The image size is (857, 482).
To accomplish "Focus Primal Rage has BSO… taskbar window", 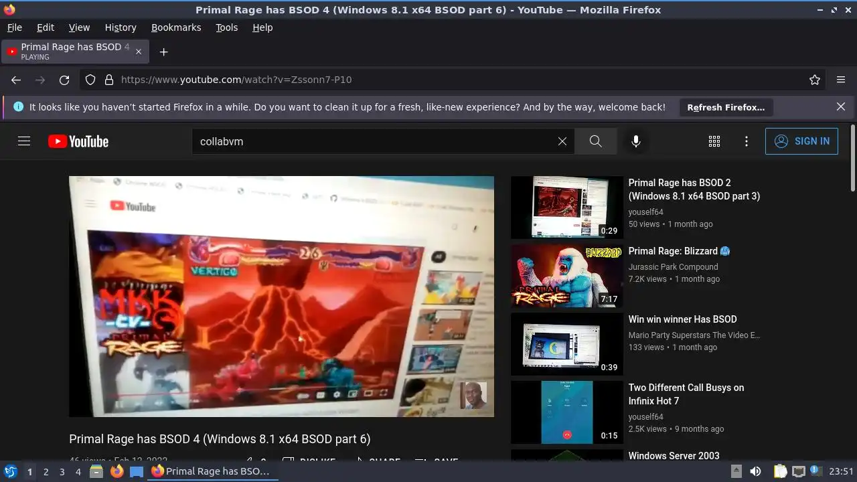I will coord(213,471).
